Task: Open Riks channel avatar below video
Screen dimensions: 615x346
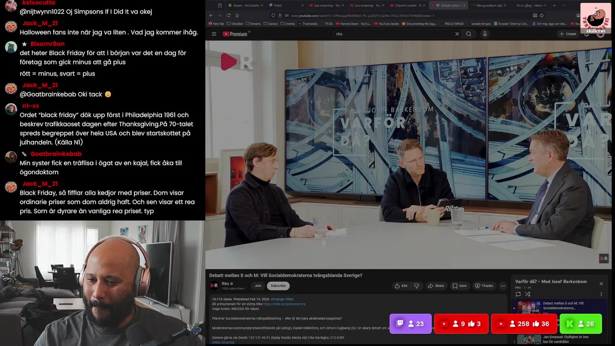Action: pos(214,285)
